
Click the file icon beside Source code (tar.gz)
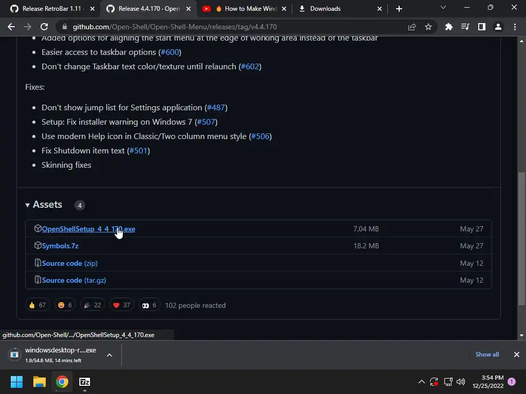pos(37,280)
